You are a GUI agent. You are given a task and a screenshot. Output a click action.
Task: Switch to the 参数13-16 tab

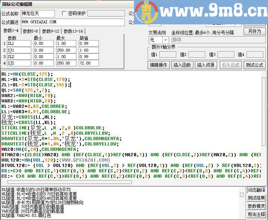point(73,31)
